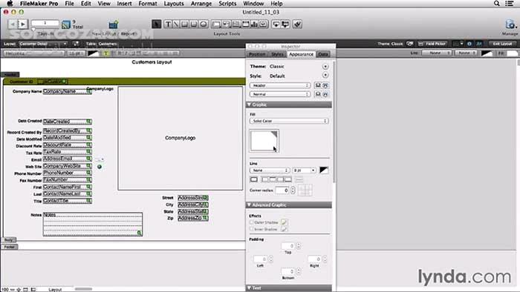
Task: Open the Inspector info icon in layout bar
Action: tap(469, 44)
